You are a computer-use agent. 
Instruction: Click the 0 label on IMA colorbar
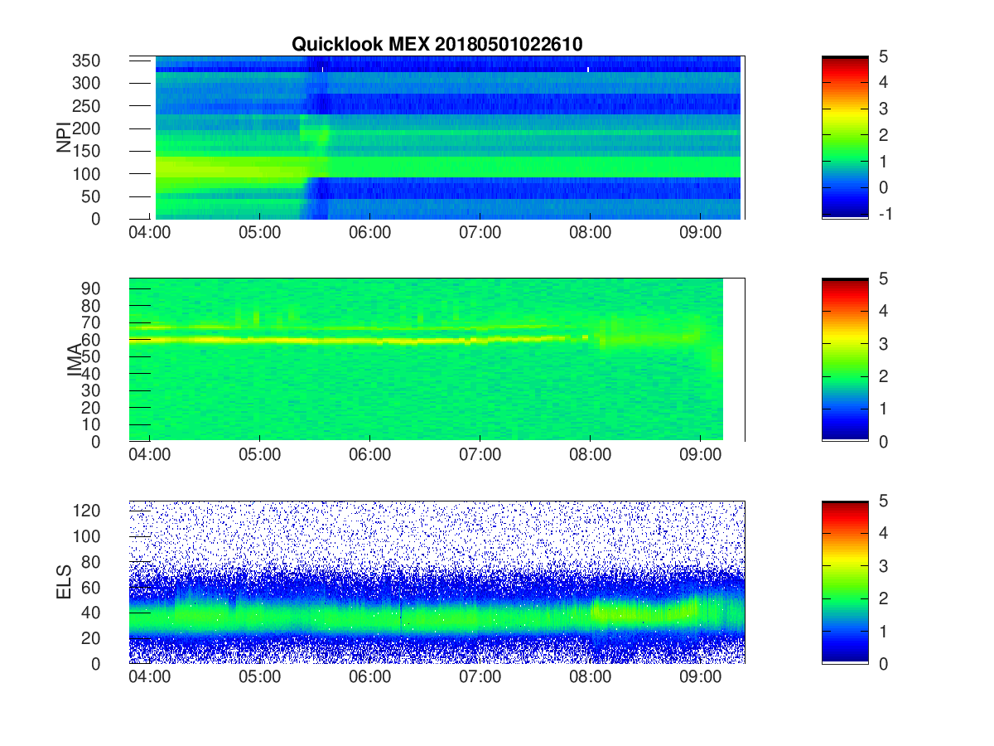coord(882,442)
